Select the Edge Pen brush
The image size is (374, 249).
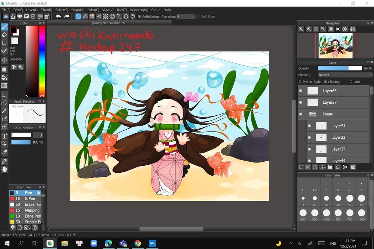(26, 216)
